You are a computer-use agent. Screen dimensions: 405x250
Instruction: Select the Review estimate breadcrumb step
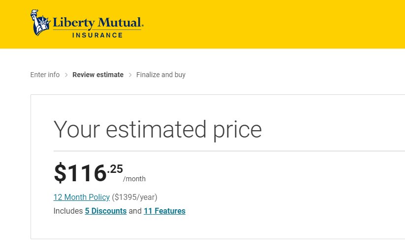coord(98,75)
